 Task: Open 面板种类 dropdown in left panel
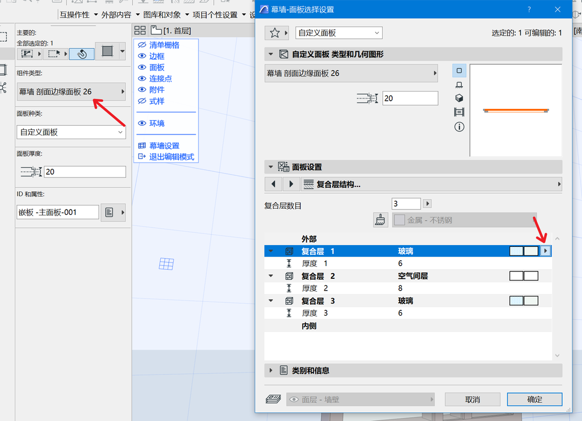71,132
